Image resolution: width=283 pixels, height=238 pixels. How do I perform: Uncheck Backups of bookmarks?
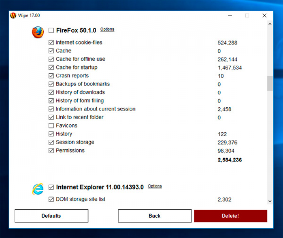(x=51, y=84)
